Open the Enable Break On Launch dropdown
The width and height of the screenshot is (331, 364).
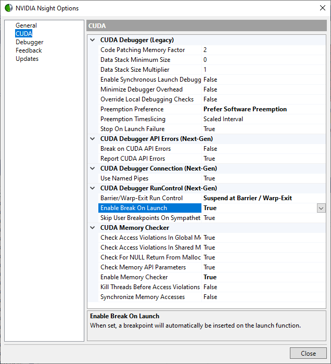(x=321, y=208)
